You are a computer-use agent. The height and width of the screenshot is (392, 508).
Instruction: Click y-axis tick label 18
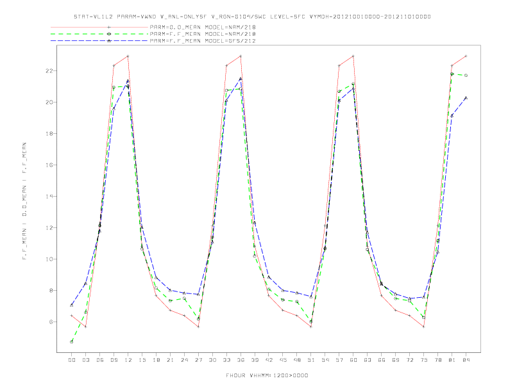click(49, 134)
